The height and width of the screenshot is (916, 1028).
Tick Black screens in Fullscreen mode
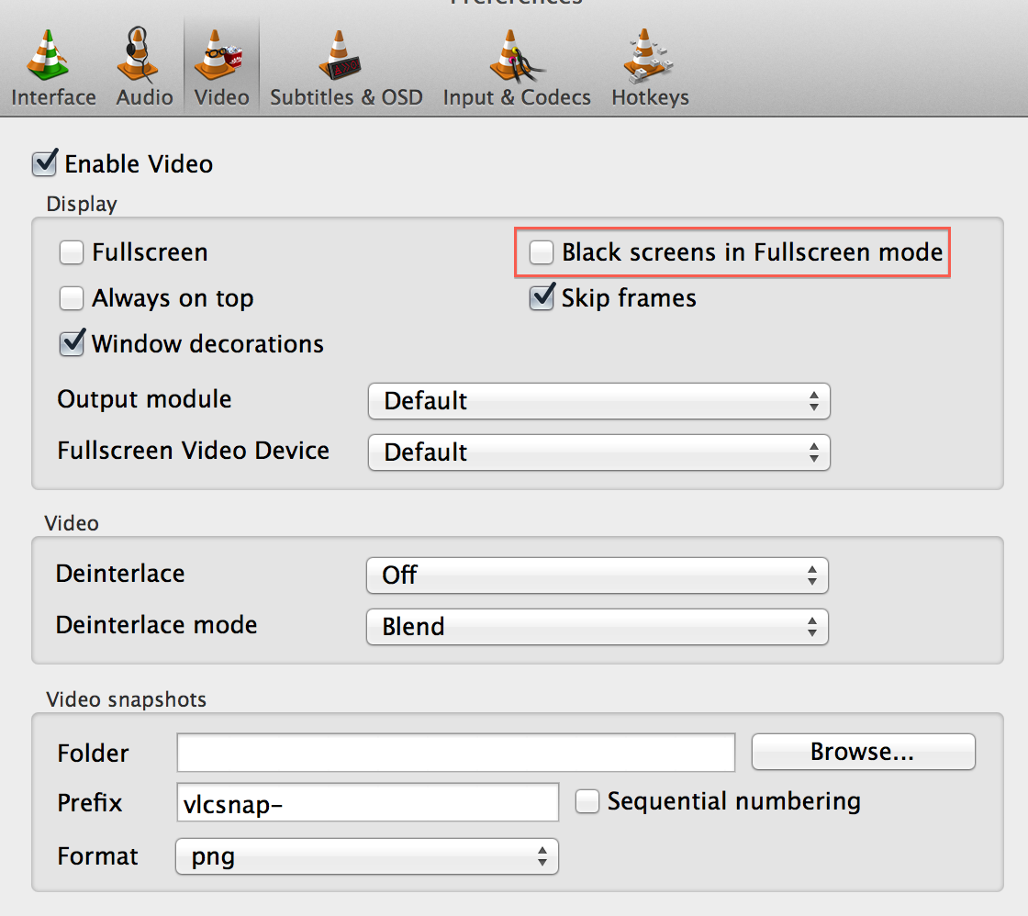[x=542, y=252]
